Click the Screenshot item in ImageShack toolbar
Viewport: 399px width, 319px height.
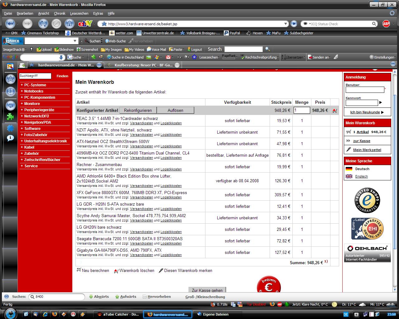(x=87, y=49)
